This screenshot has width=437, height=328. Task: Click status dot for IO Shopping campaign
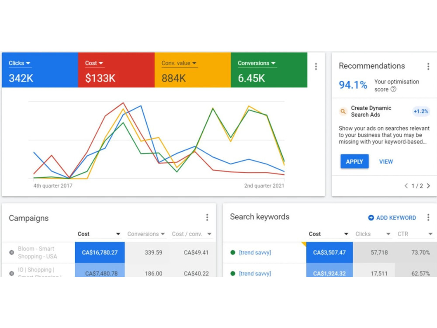pos(12,273)
